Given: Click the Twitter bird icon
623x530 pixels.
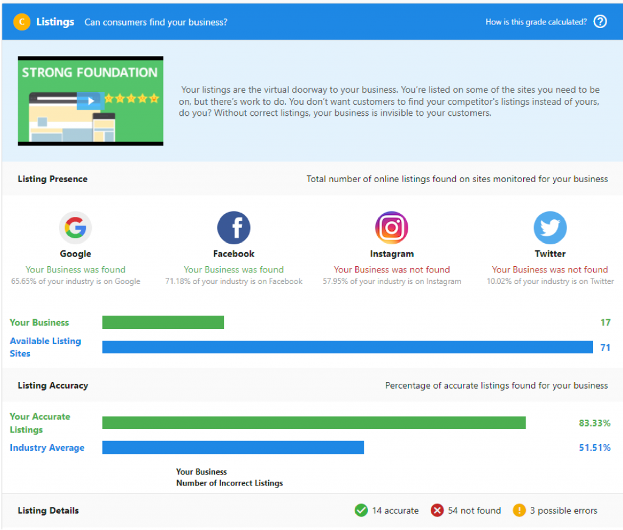Looking at the screenshot, I should point(550,228).
